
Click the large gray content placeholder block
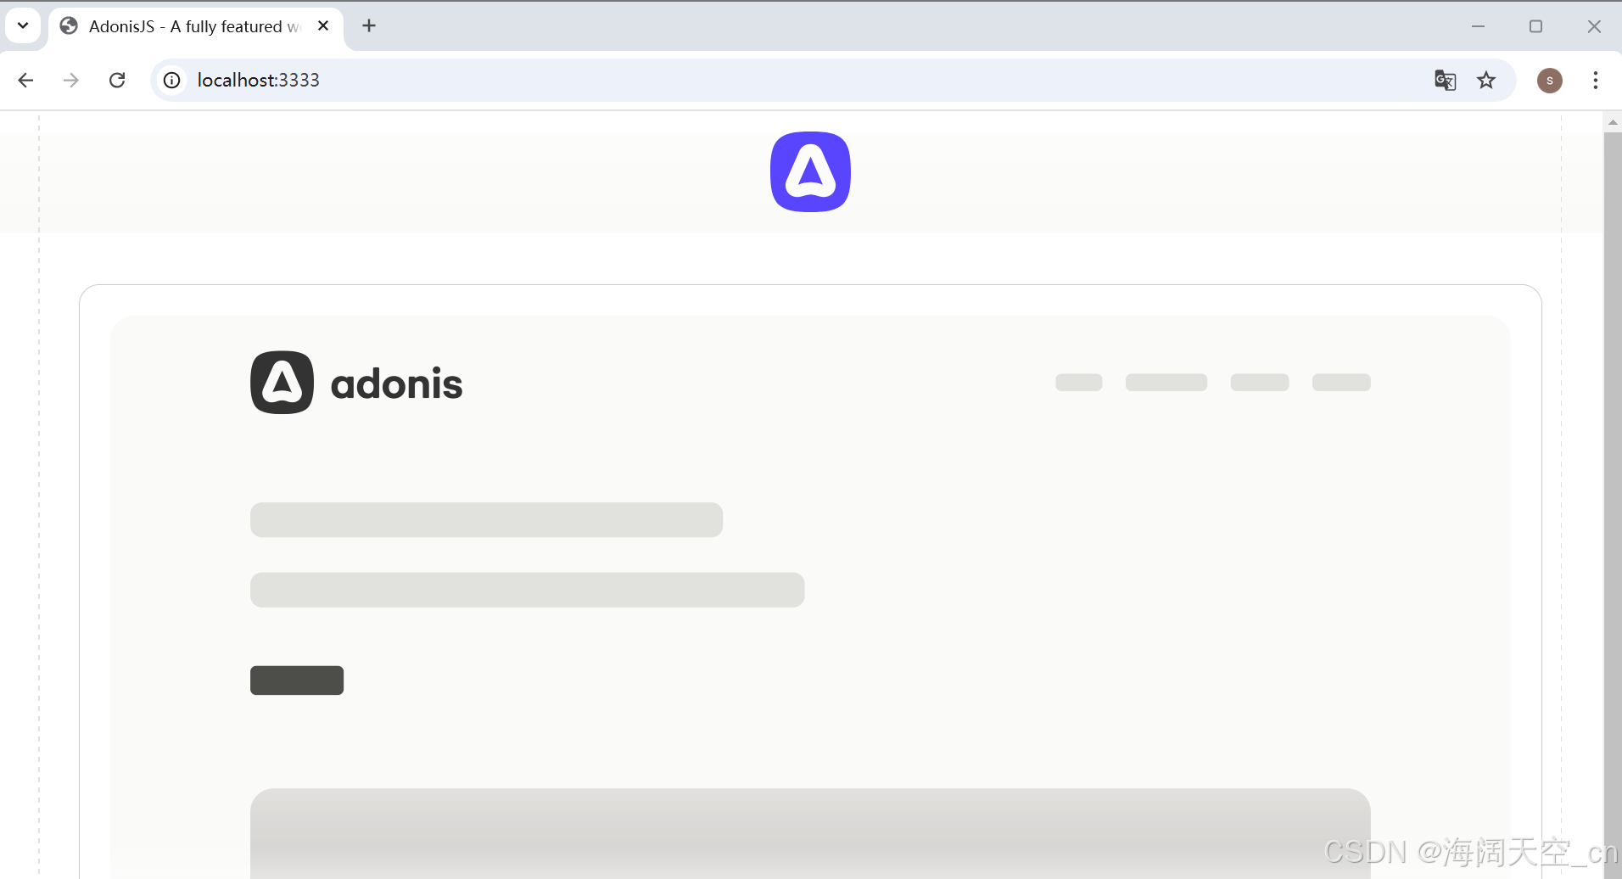tap(809, 836)
